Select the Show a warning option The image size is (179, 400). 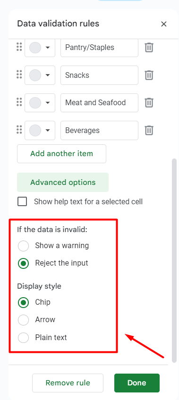[24, 246]
